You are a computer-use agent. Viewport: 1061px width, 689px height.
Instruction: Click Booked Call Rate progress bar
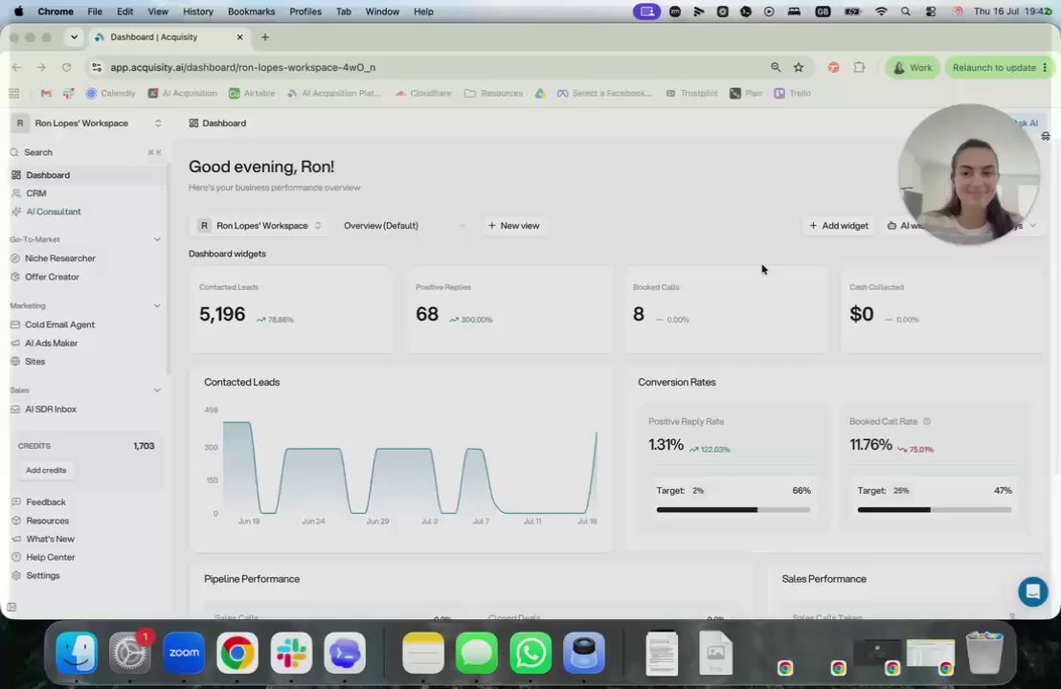tap(934, 510)
